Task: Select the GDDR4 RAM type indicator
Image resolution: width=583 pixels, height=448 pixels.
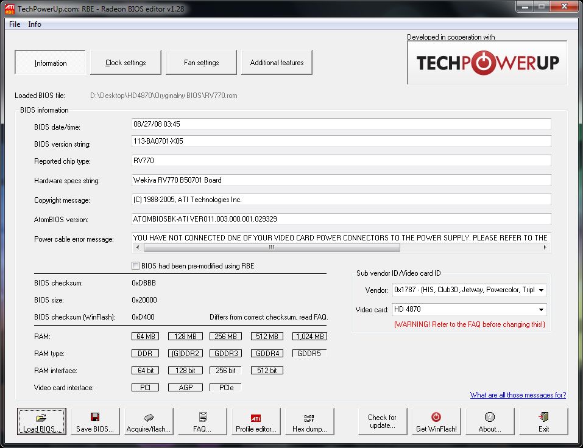Action: (267, 354)
